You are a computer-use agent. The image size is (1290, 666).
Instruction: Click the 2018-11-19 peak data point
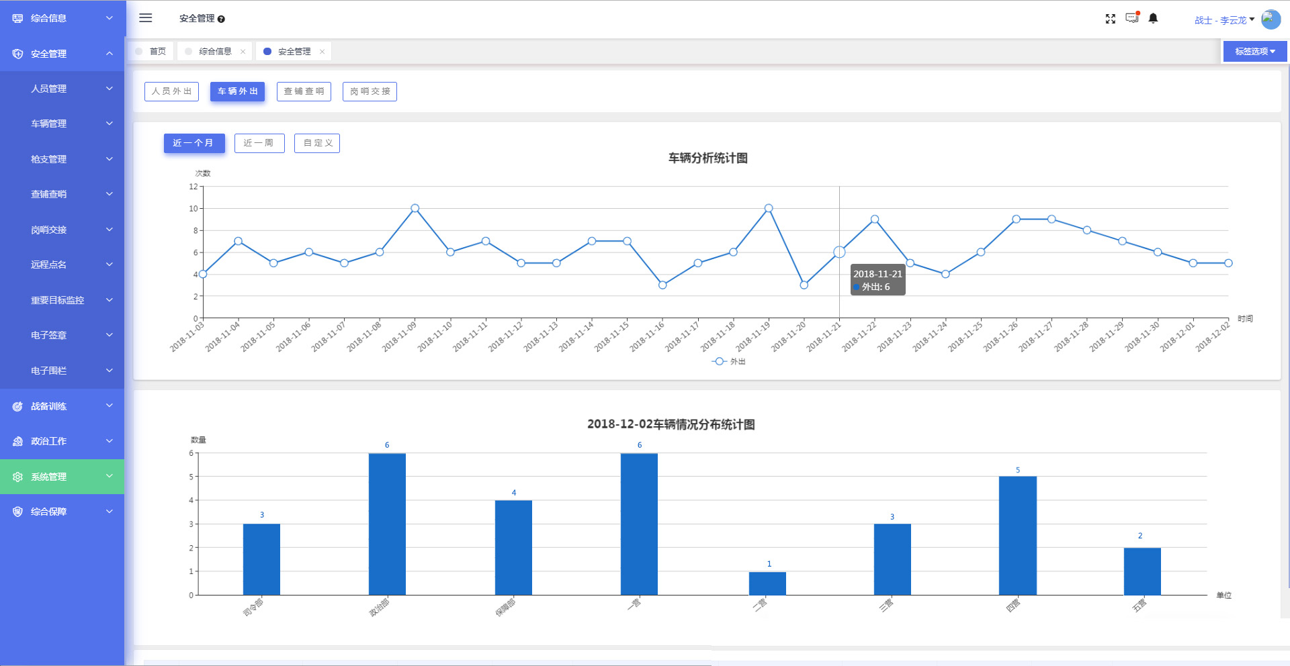coord(769,208)
